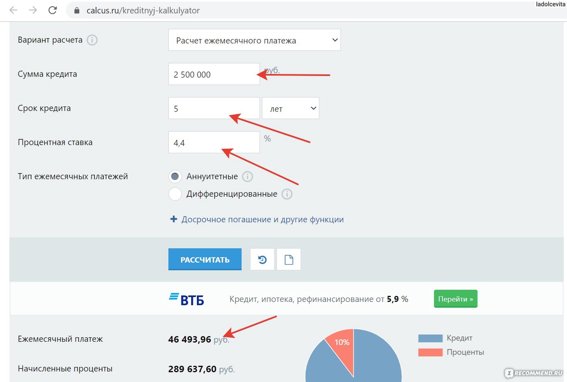The width and height of the screenshot is (567, 382).
Task: Click the Начисленные проценты value 289 637,60
Action: (x=192, y=369)
